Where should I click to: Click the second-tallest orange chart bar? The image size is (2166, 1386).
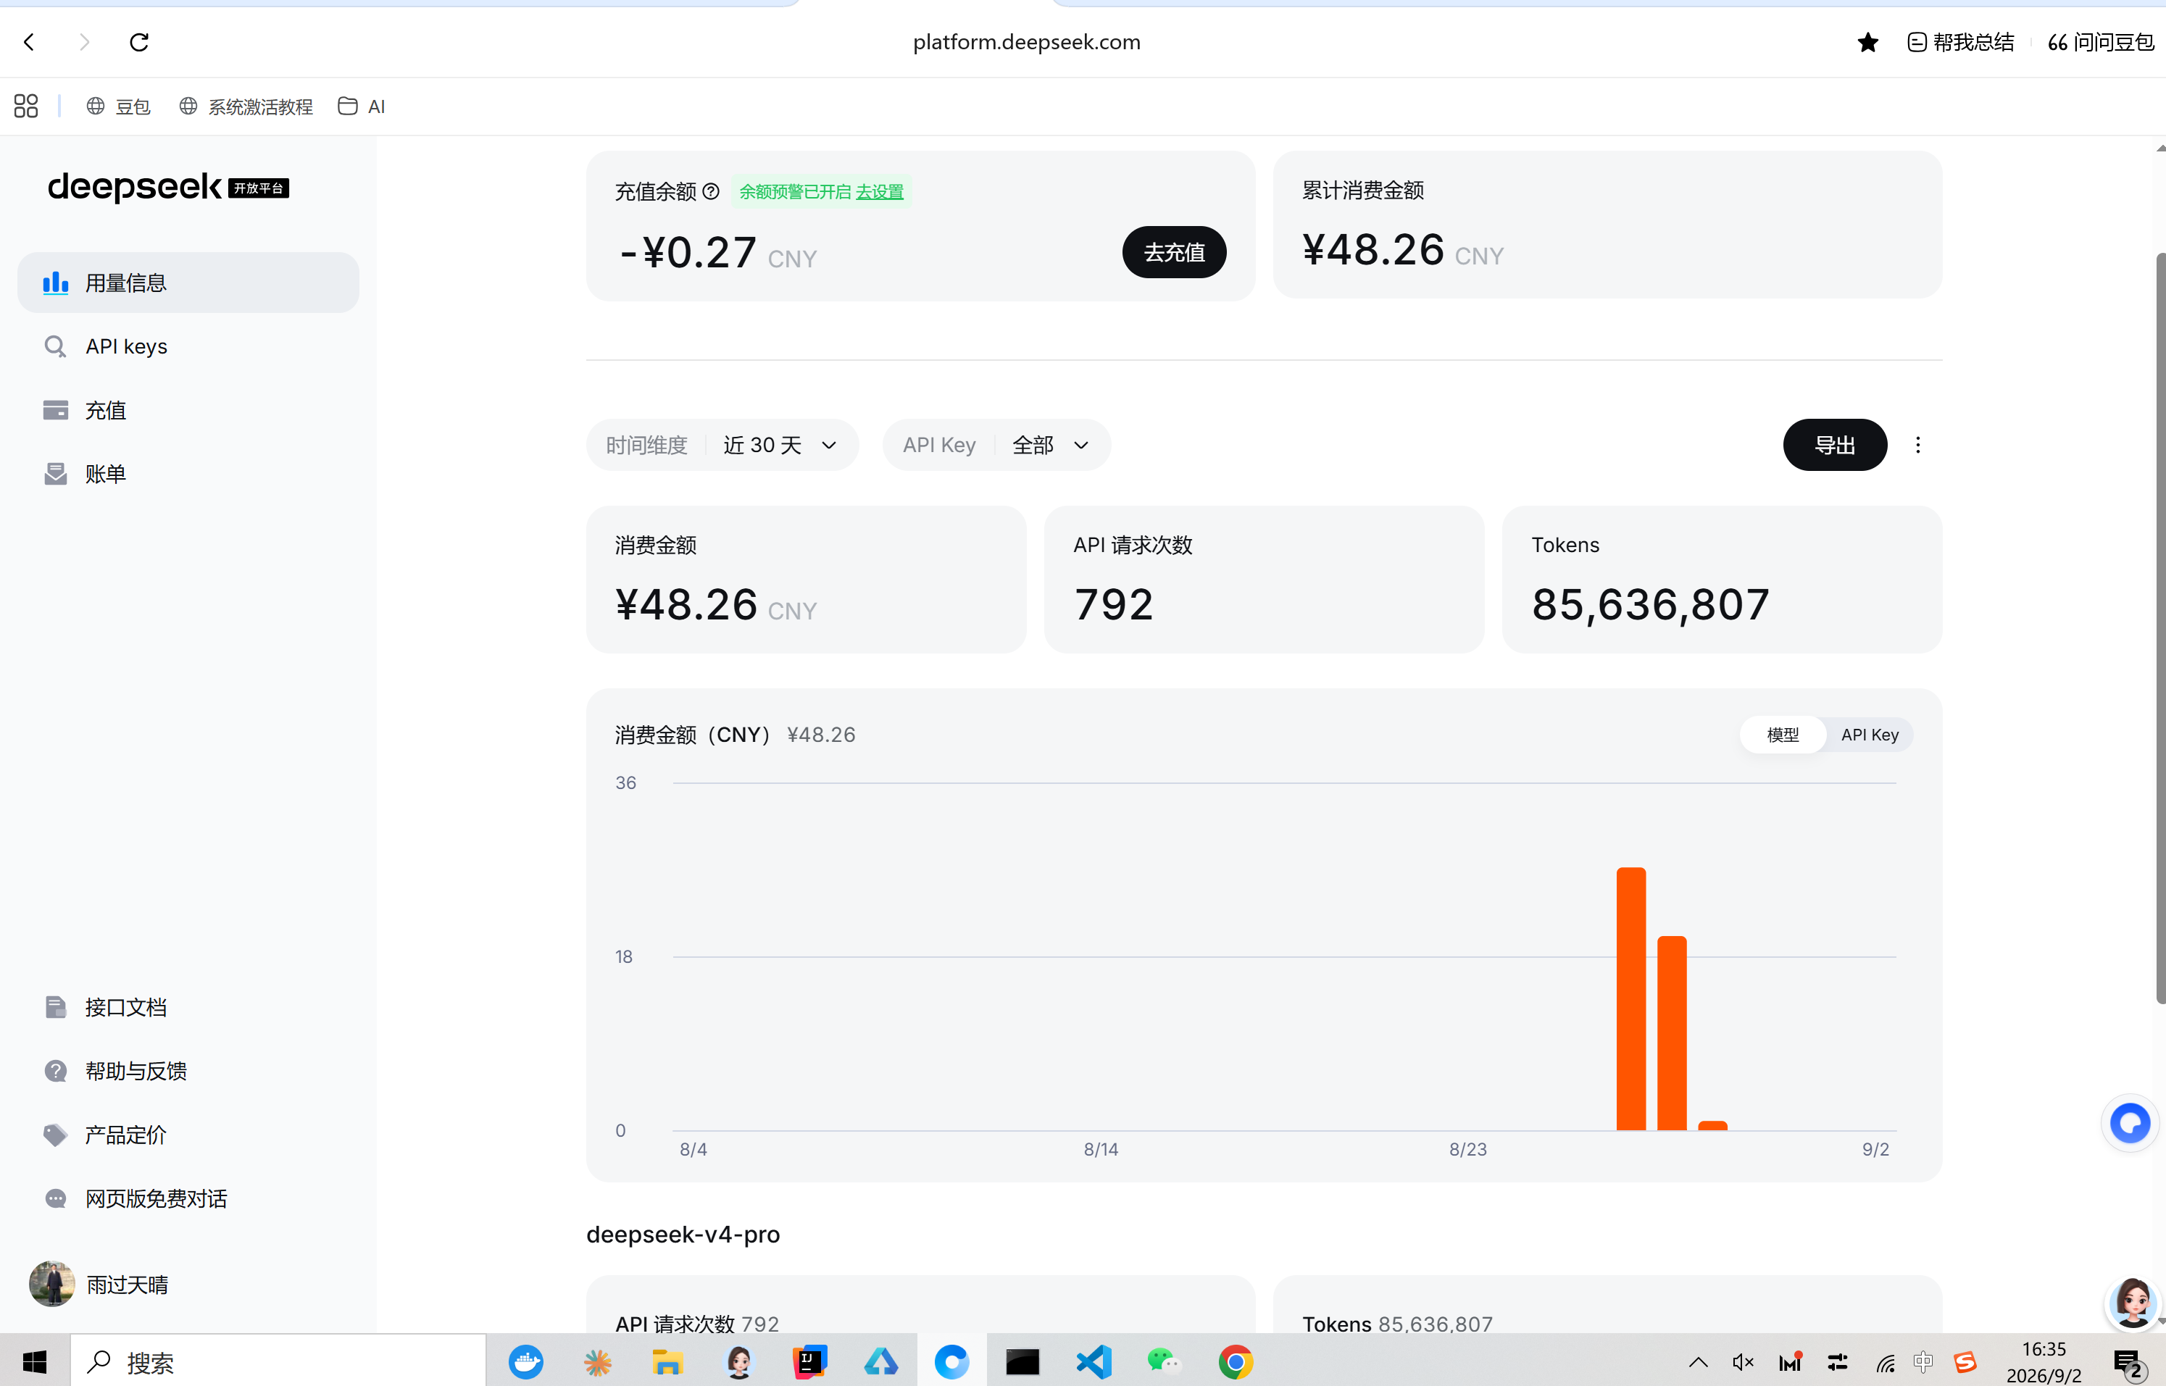pyautogui.click(x=1672, y=1033)
